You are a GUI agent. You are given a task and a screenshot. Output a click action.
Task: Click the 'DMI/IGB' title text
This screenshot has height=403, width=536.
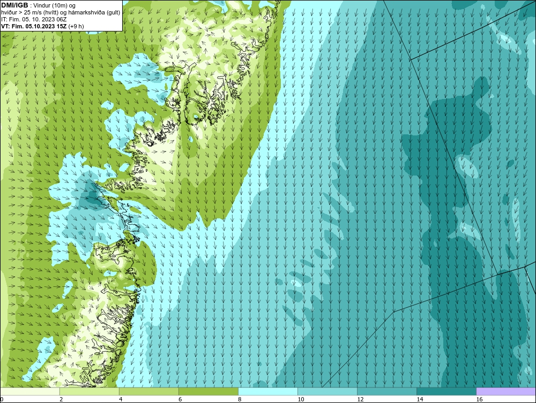(x=14, y=5)
